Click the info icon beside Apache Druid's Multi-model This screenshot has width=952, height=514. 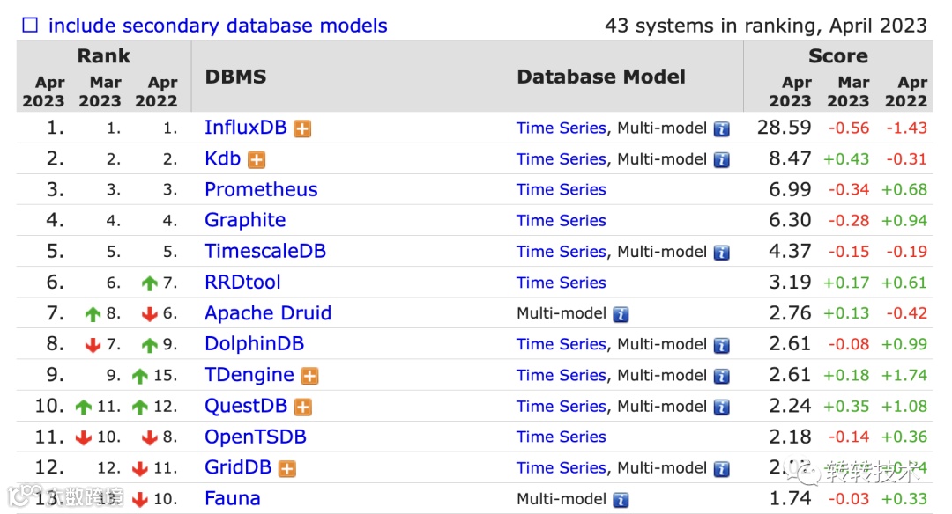pyautogui.click(x=621, y=314)
